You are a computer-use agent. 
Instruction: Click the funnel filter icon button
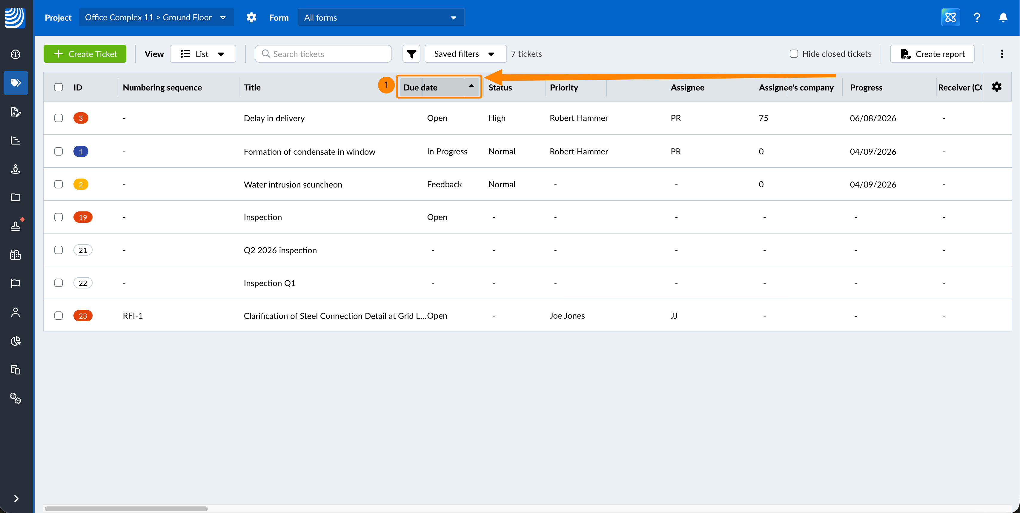tap(411, 54)
